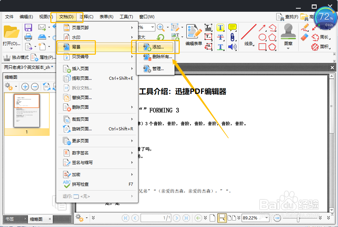The height and width of the screenshot is (227, 338).
Task: Select 添加... in the background submenu
Action: (x=155, y=47)
